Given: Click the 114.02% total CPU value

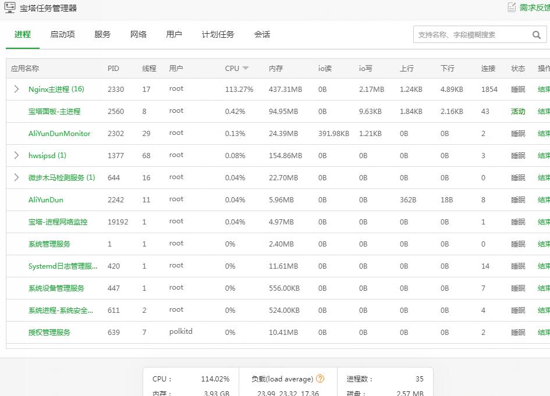Looking at the screenshot, I should click(x=215, y=379).
